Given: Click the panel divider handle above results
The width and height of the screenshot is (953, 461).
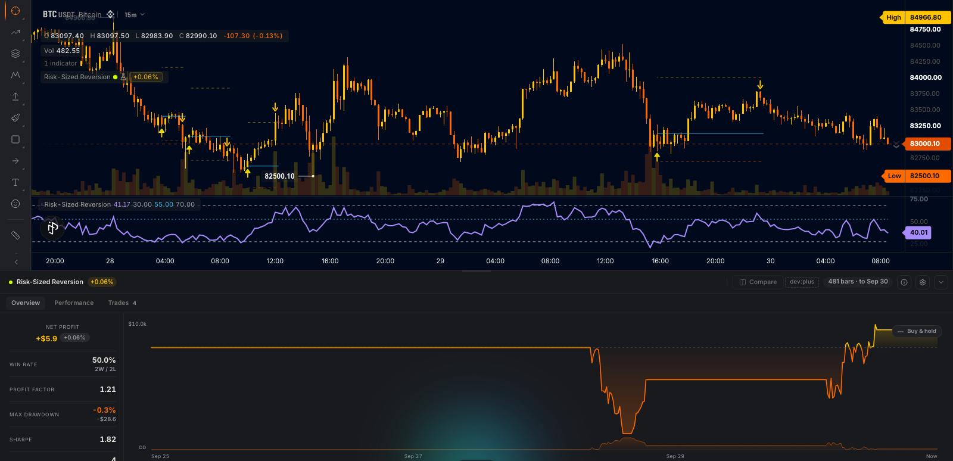Looking at the screenshot, I should click(x=476, y=272).
